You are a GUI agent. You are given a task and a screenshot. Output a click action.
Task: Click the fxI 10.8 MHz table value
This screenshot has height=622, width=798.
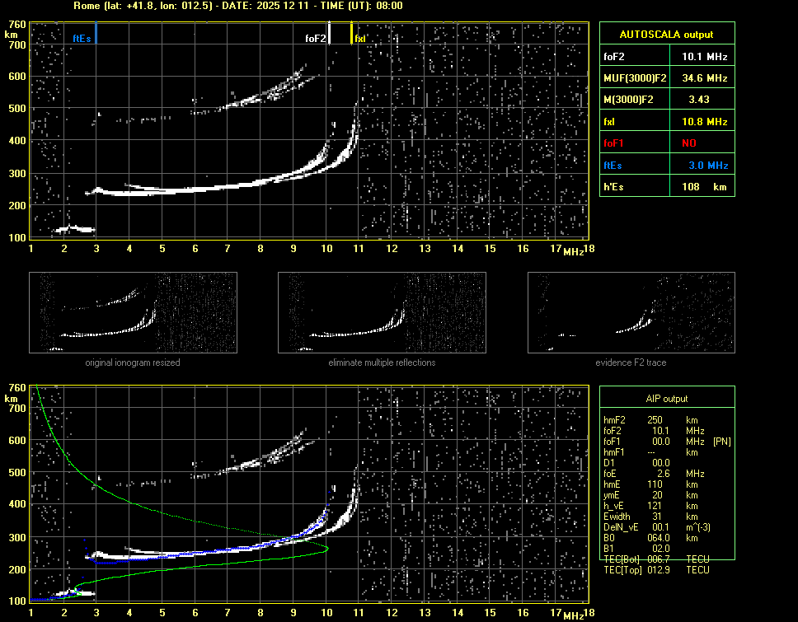[704, 121]
